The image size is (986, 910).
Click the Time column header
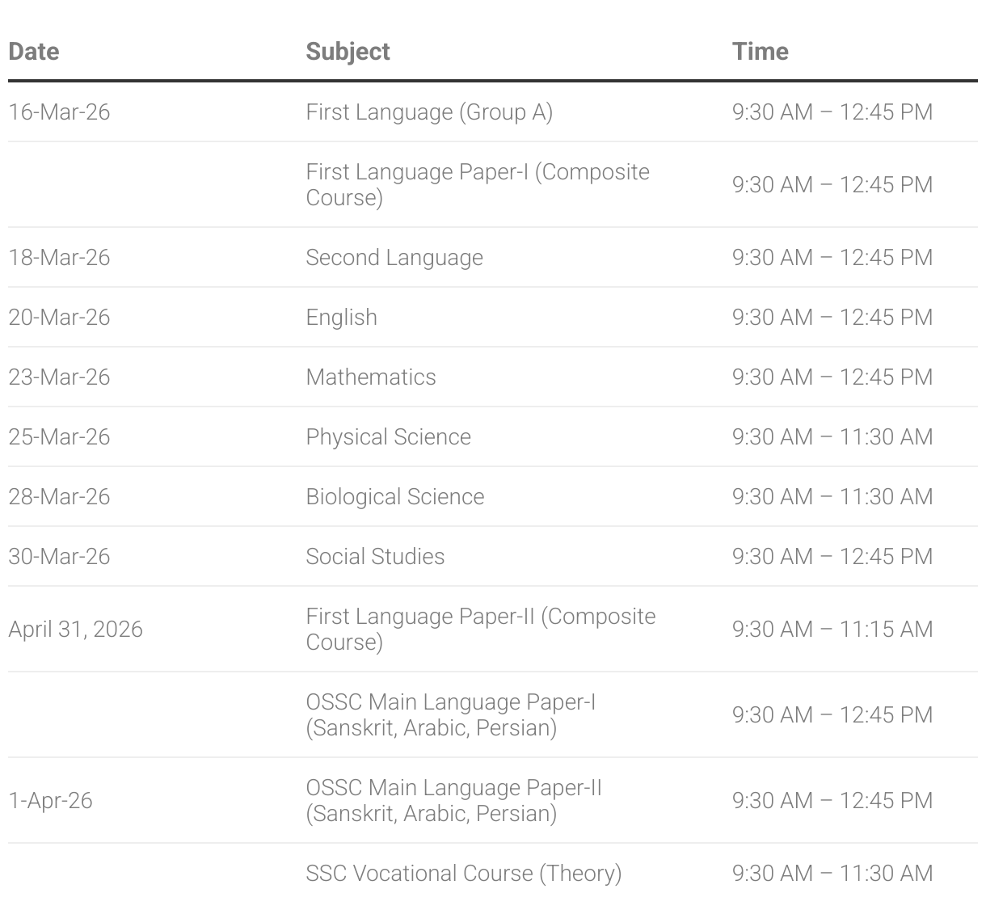coord(760,51)
